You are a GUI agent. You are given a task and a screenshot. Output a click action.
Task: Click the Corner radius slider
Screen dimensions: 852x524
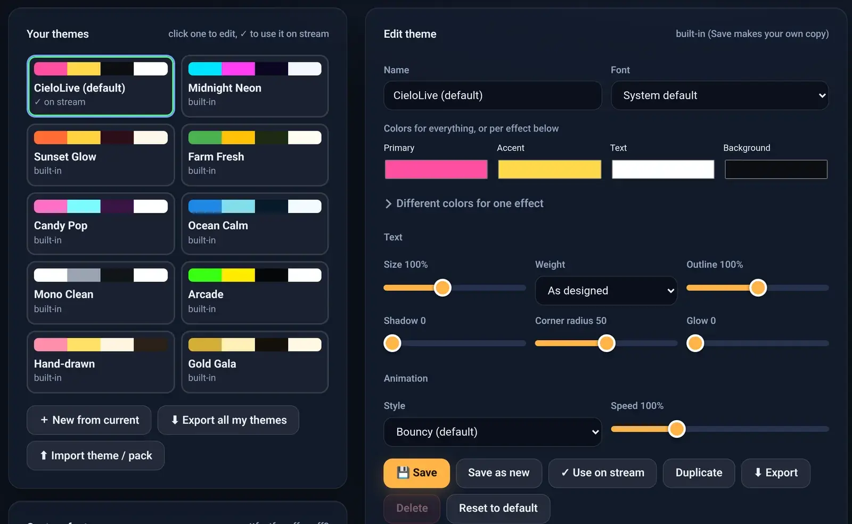click(606, 343)
